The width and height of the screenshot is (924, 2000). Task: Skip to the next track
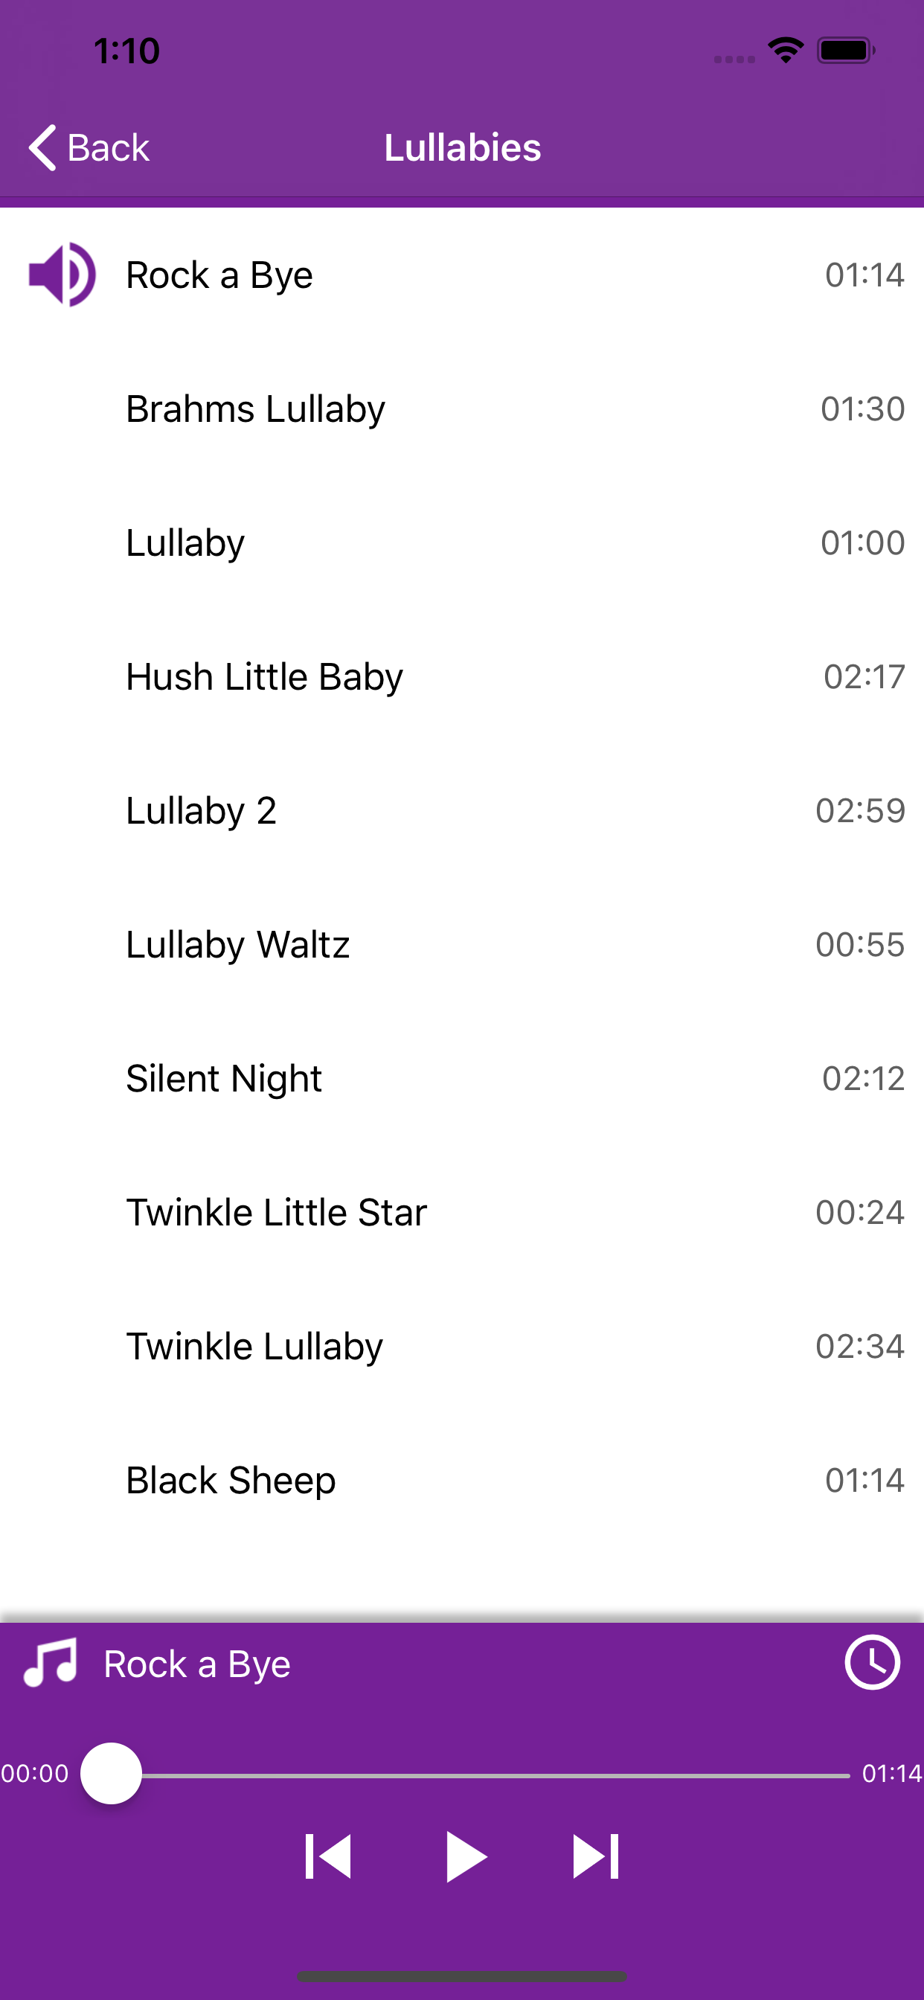(x=596, y=1856)
